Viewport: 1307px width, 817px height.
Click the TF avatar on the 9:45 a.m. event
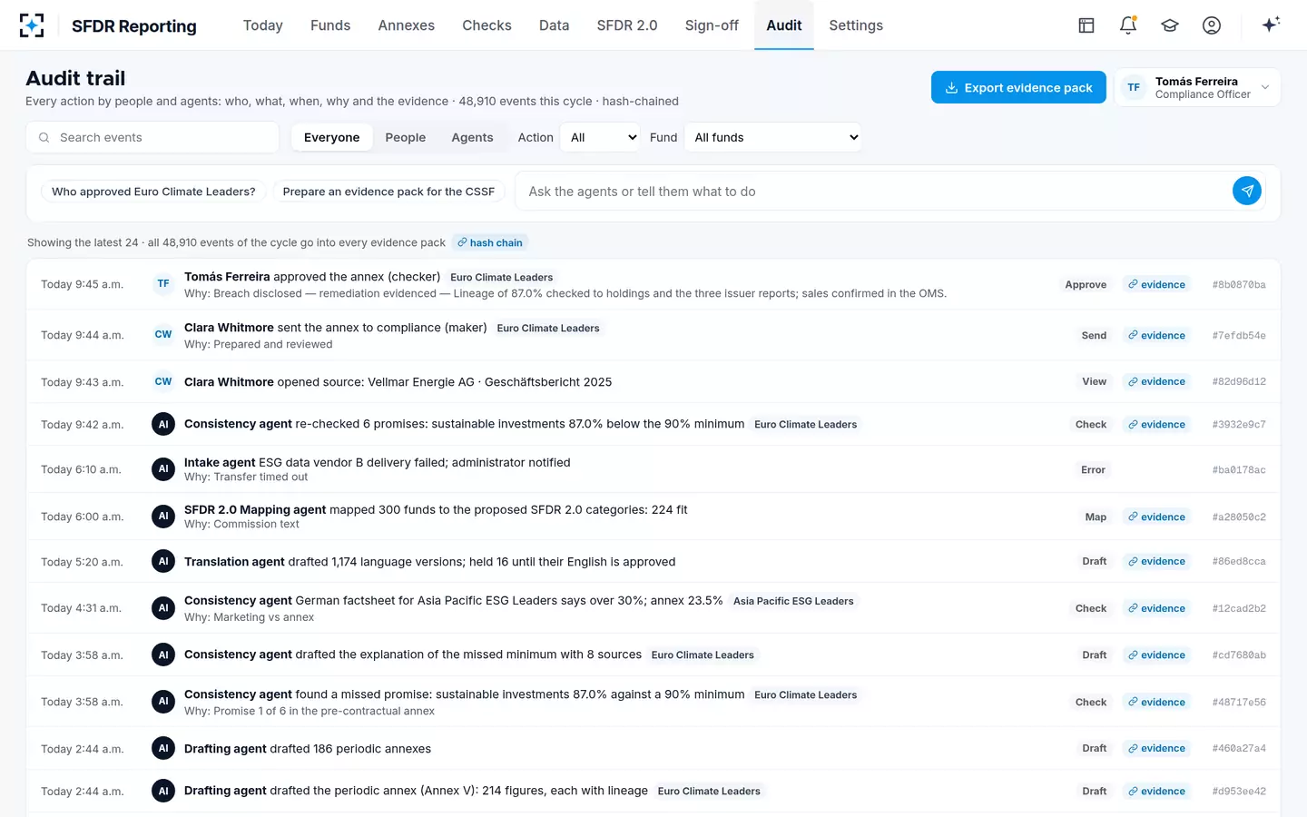163,284
